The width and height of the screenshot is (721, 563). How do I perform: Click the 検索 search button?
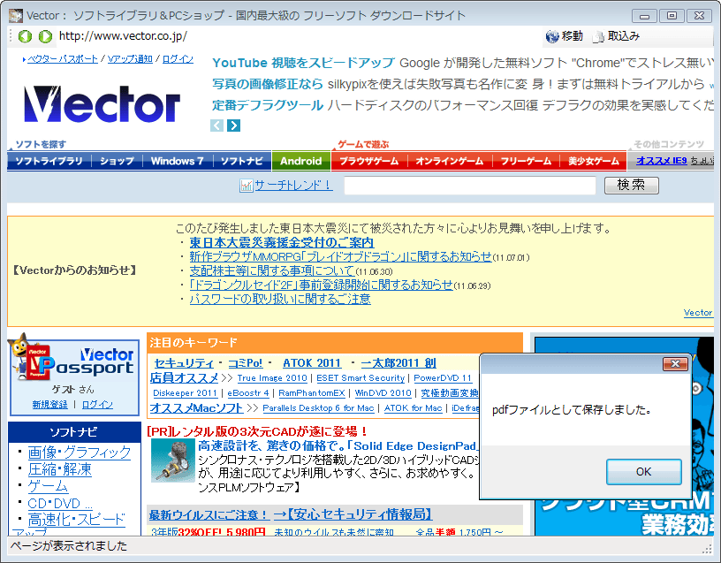pyautogui.click(x=632, y=186)
